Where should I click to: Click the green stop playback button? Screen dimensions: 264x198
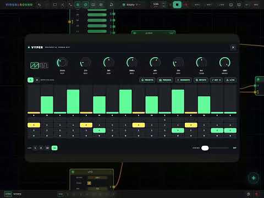click(177, 5)
